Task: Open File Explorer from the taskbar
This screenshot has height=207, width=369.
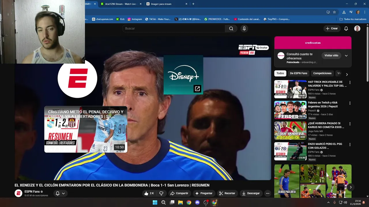Action: 180,202
